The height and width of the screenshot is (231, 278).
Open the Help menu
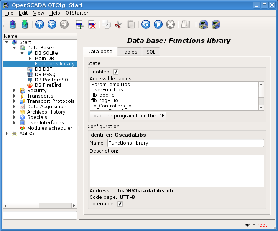point(54,13)
